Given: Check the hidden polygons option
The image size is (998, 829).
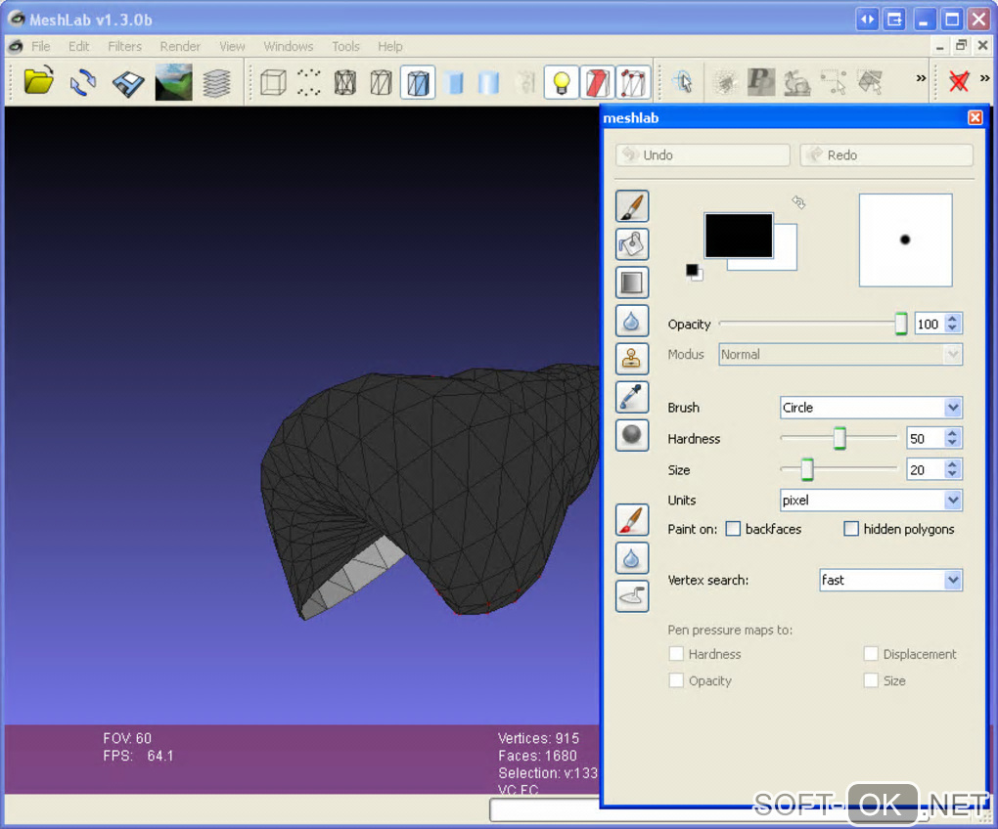Looking at the screenshot, I should [851, 529].
